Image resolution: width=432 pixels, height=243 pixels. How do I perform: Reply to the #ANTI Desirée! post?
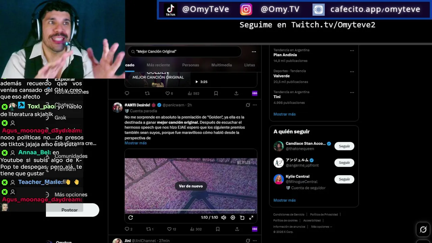point(127,229)
